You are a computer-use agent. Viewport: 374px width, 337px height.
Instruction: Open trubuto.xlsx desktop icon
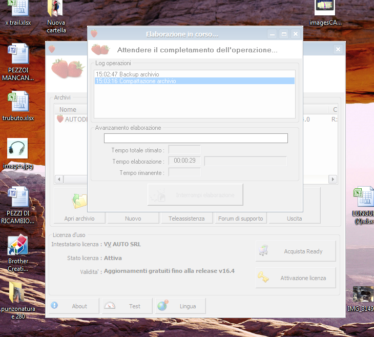(18, 106)
